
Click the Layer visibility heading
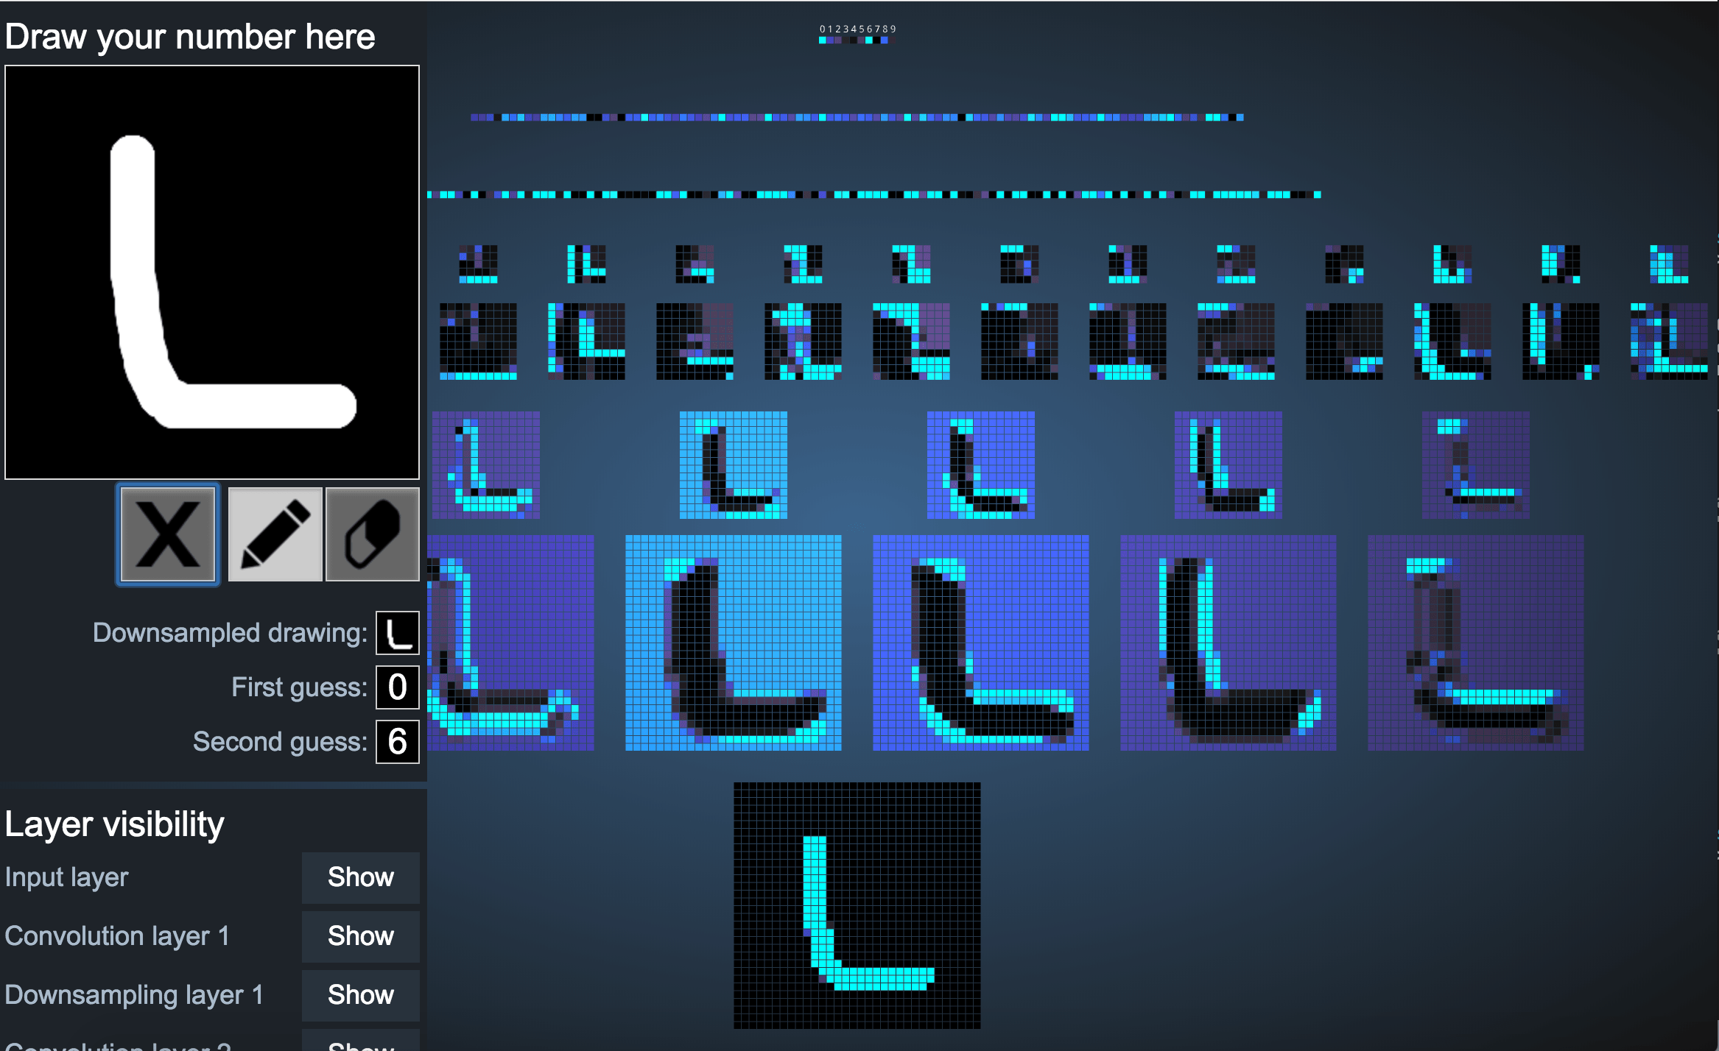[x=114, y=824]
